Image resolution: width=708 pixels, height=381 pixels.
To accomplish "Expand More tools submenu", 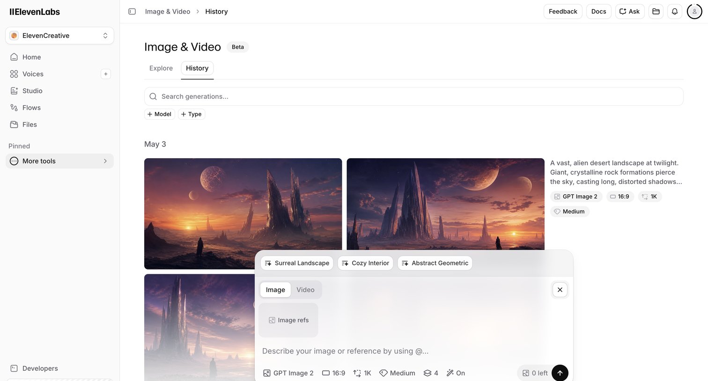I will (59, 161).
